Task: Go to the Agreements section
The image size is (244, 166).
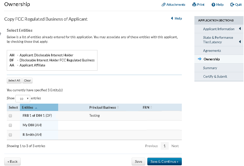Action: (212, 51)
